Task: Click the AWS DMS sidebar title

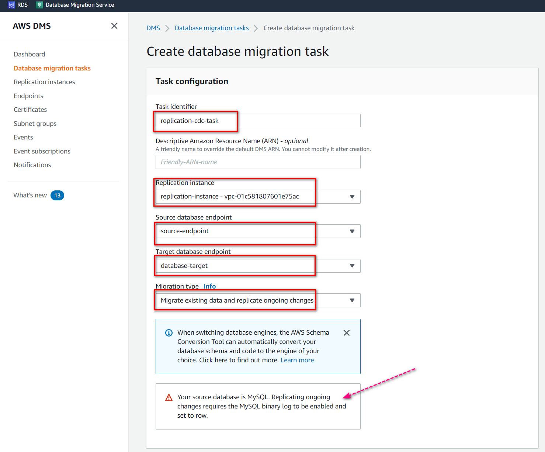Action: click(x=32, y=26)
